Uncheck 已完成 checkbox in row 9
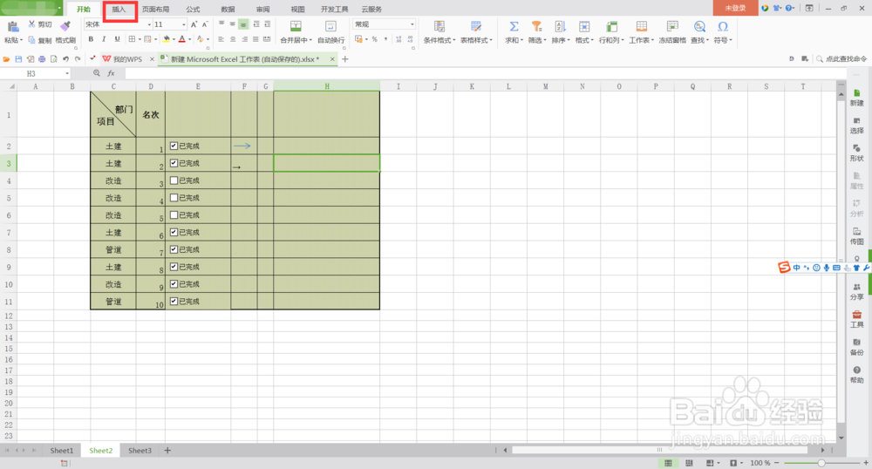Image resolution: width=872 pixels, height=469 pixels. (x=174, y=266)
